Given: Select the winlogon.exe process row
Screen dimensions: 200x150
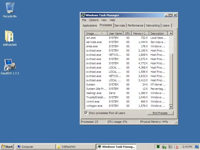Looking at the screenshot, I should point(127,106).
